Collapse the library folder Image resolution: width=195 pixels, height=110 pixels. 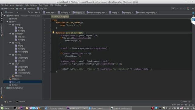pyautogui.click(x=10, y=43)
